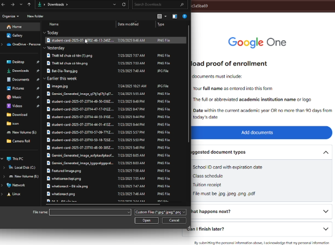This screenshot has width=335, height=245.
Task: Select the file Bat-Dia-Trang.jpg
Action: point(116,71)
